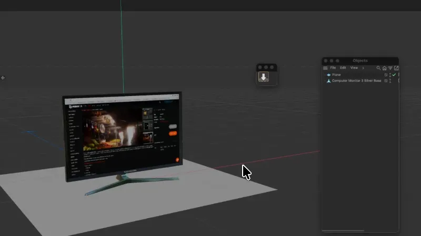Click the Plane object icon
Screen dimensions: 421x236
pyautogui.click(x=328, y=75)
